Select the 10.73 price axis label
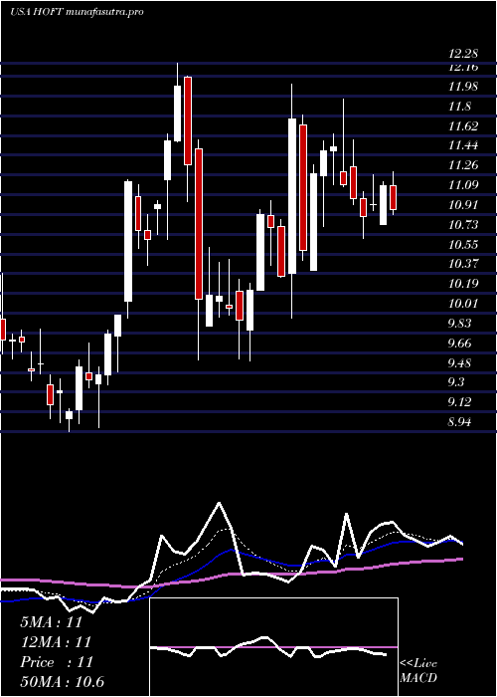 click(x=463, y=224)
